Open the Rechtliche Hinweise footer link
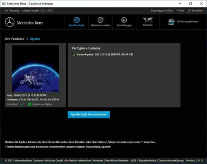 point(117,161)
